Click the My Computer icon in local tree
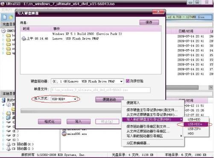Screen dimensions: 214x158 coord(3,100)
